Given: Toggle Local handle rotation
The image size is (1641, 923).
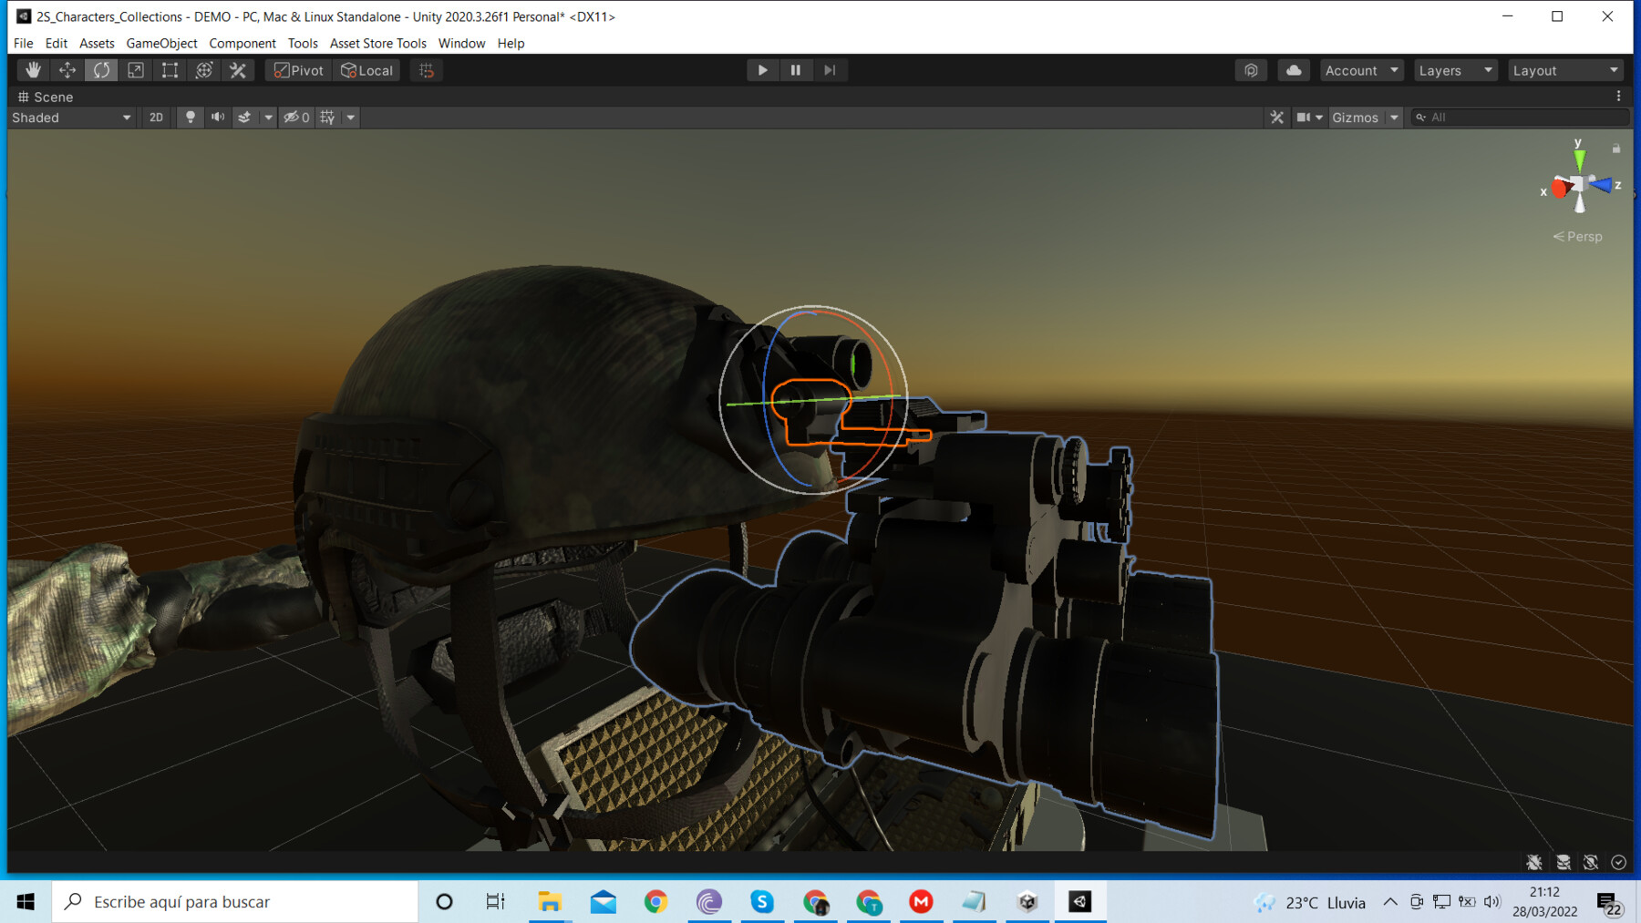Looking at the screenshot, I should pyautogui.click(x=366, y=70).
